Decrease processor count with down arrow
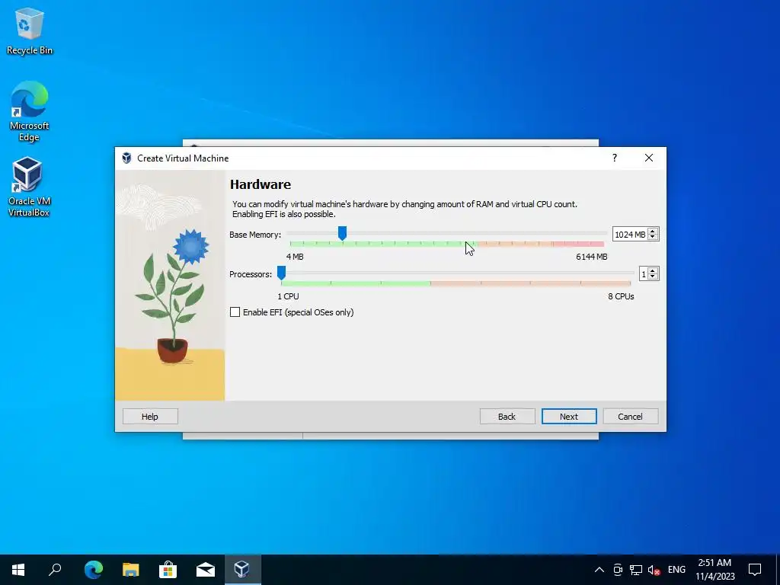Screen dimensions: 780x585 pyautogui.click(x=653, y=277)
